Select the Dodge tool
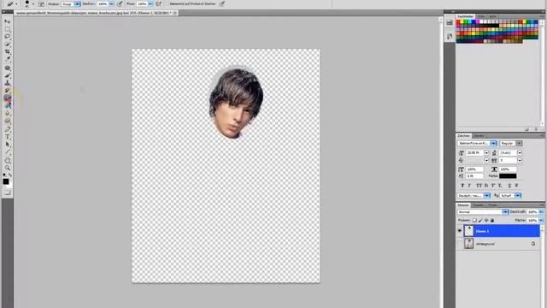Viewport: 547px width, 308px height. coord(8,121)
